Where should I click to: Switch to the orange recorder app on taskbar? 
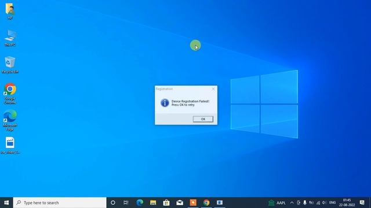pyautogui.click(x=193, y=203)
